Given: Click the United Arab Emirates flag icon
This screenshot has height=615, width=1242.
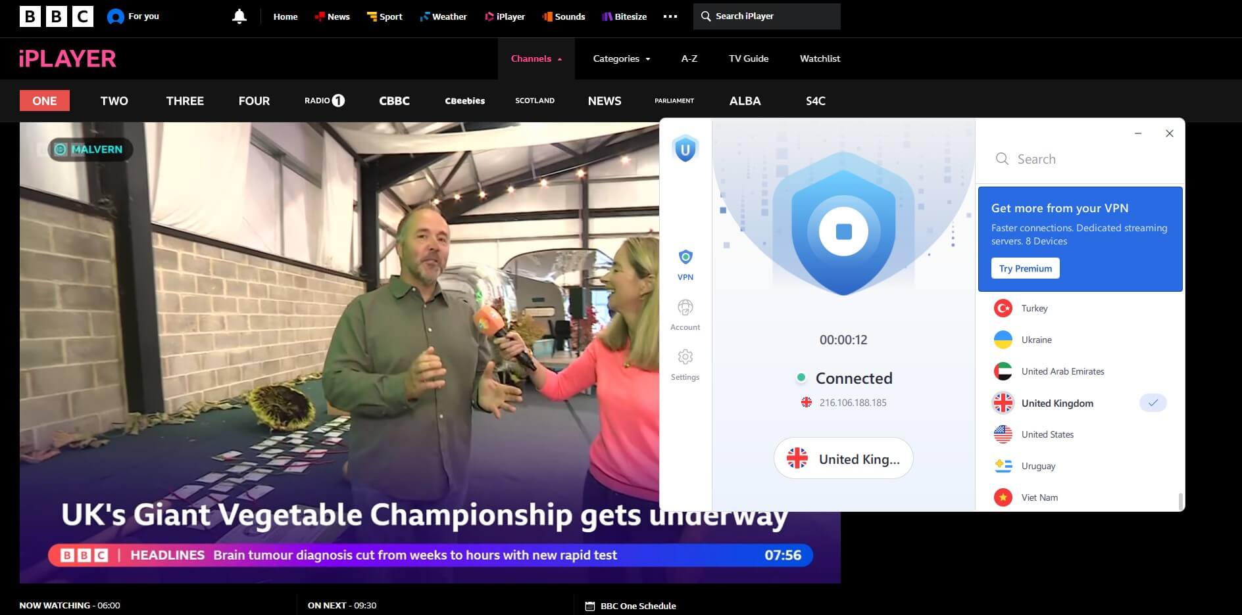Looking at the screenshot, I should [1003, 371].
